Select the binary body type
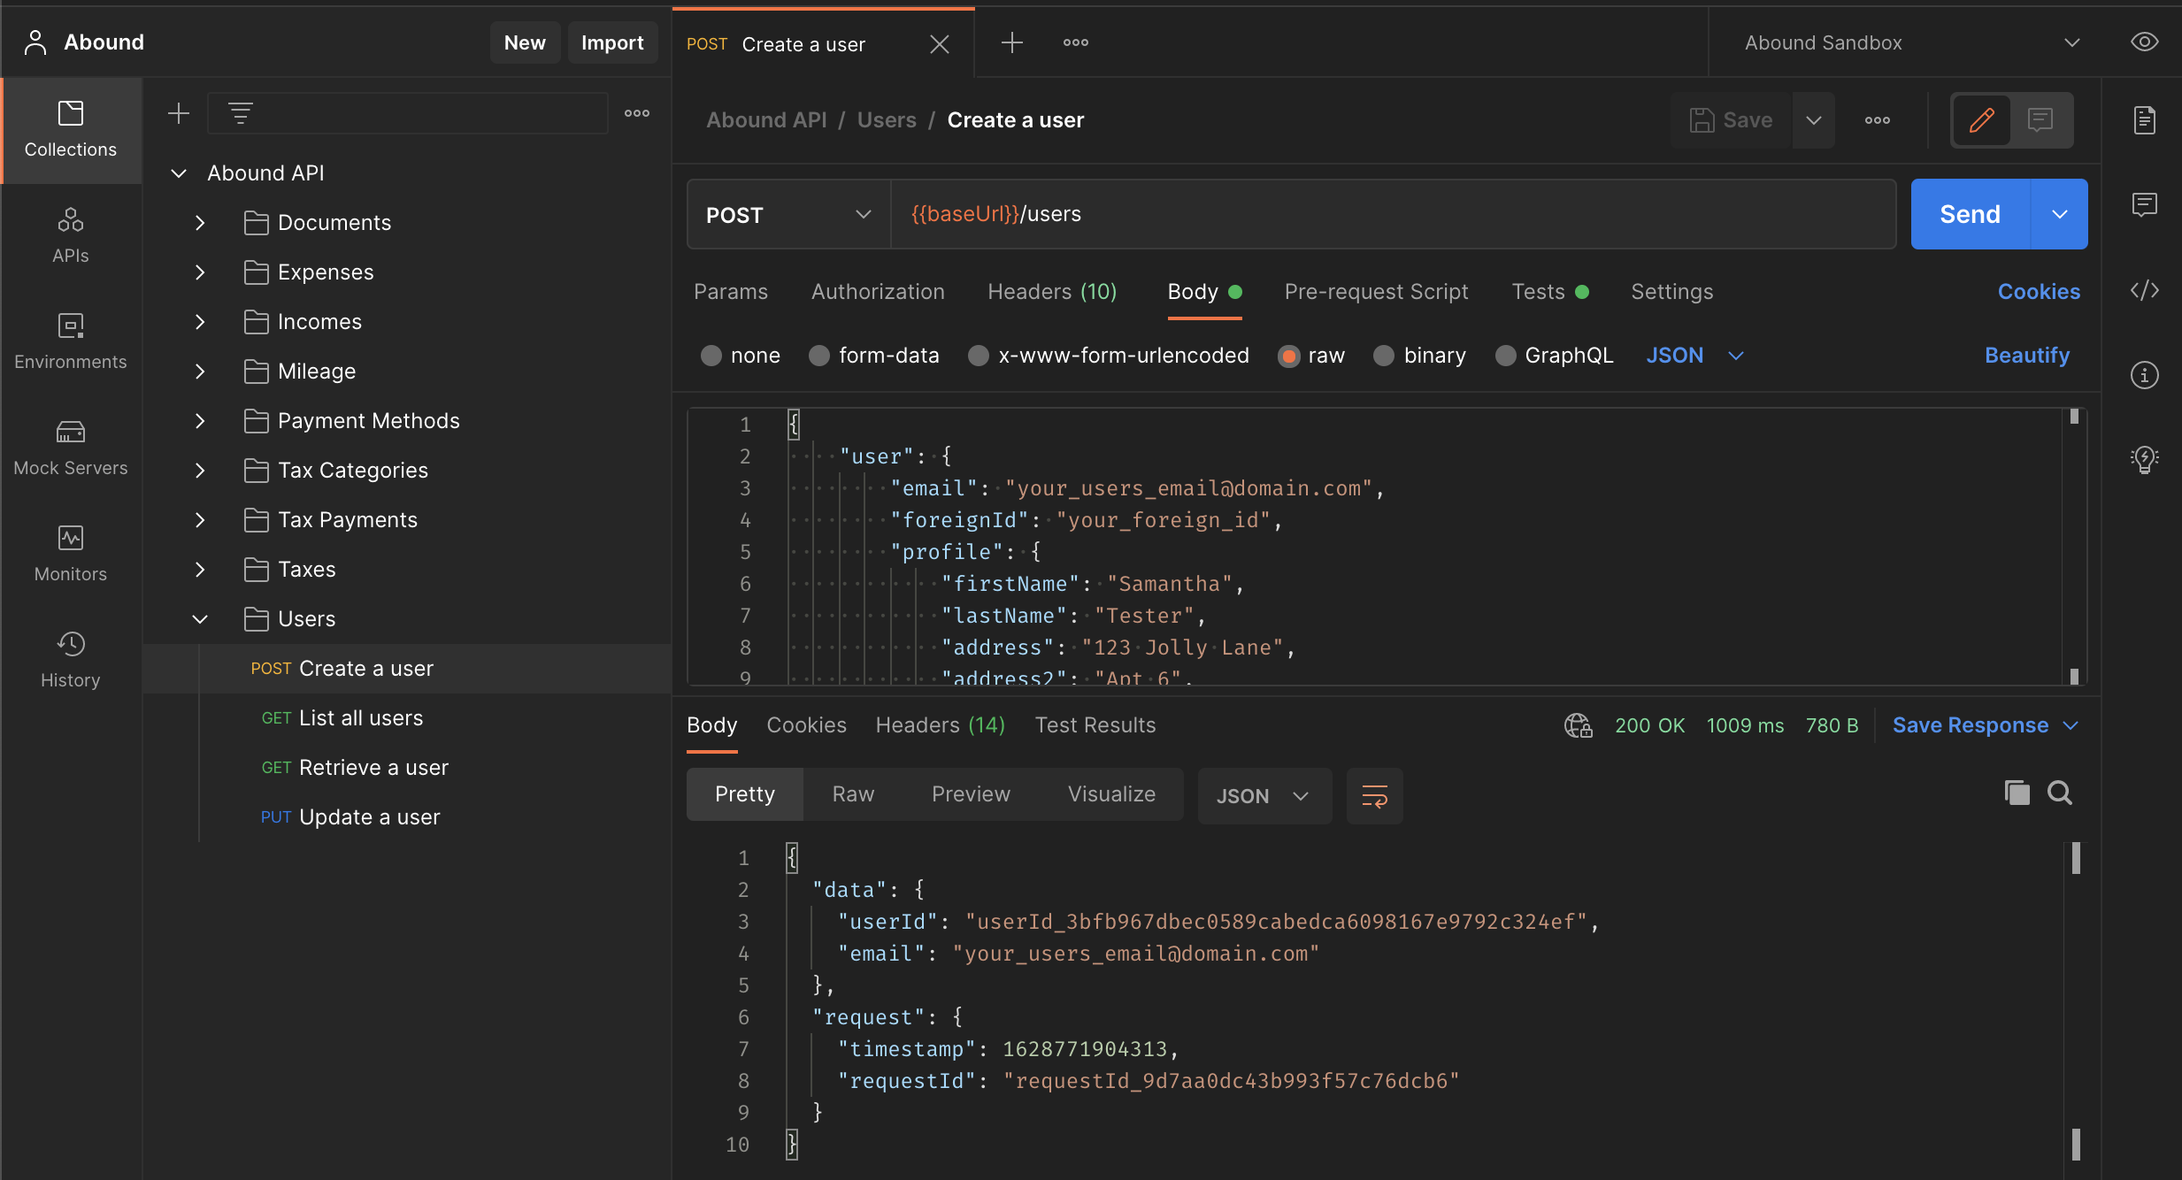2182x1180 pixels. (1384, 356)
